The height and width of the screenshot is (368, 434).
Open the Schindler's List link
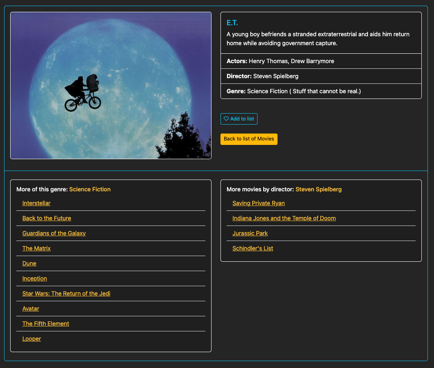point(253,248)
